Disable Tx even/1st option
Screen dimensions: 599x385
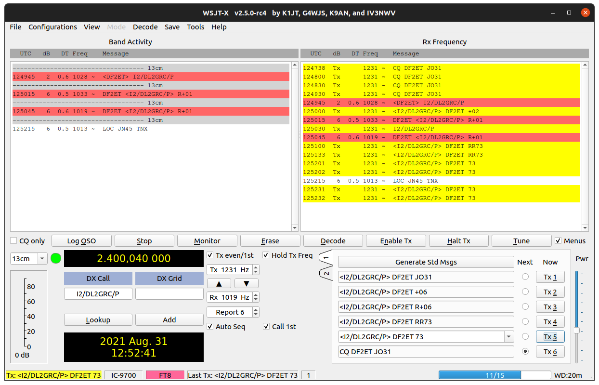tap(210, 255)
